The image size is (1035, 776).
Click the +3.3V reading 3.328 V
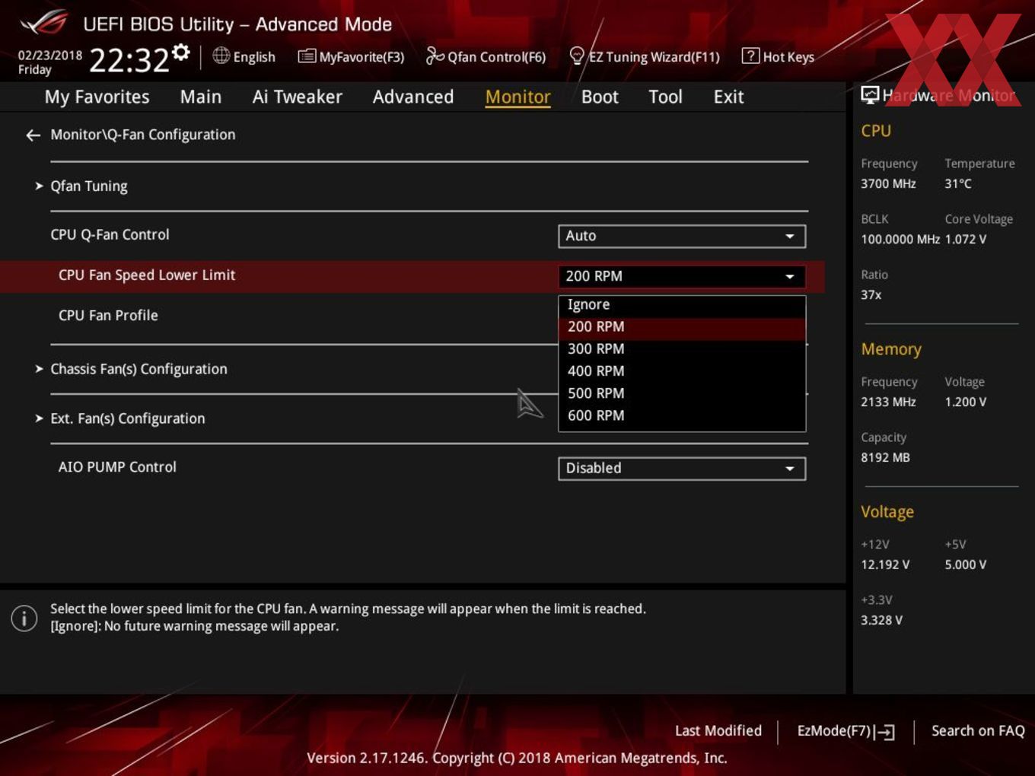(x=881, y=621)
